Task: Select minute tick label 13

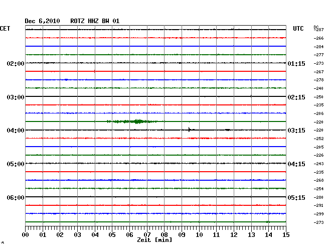Action: click(251, 234)
